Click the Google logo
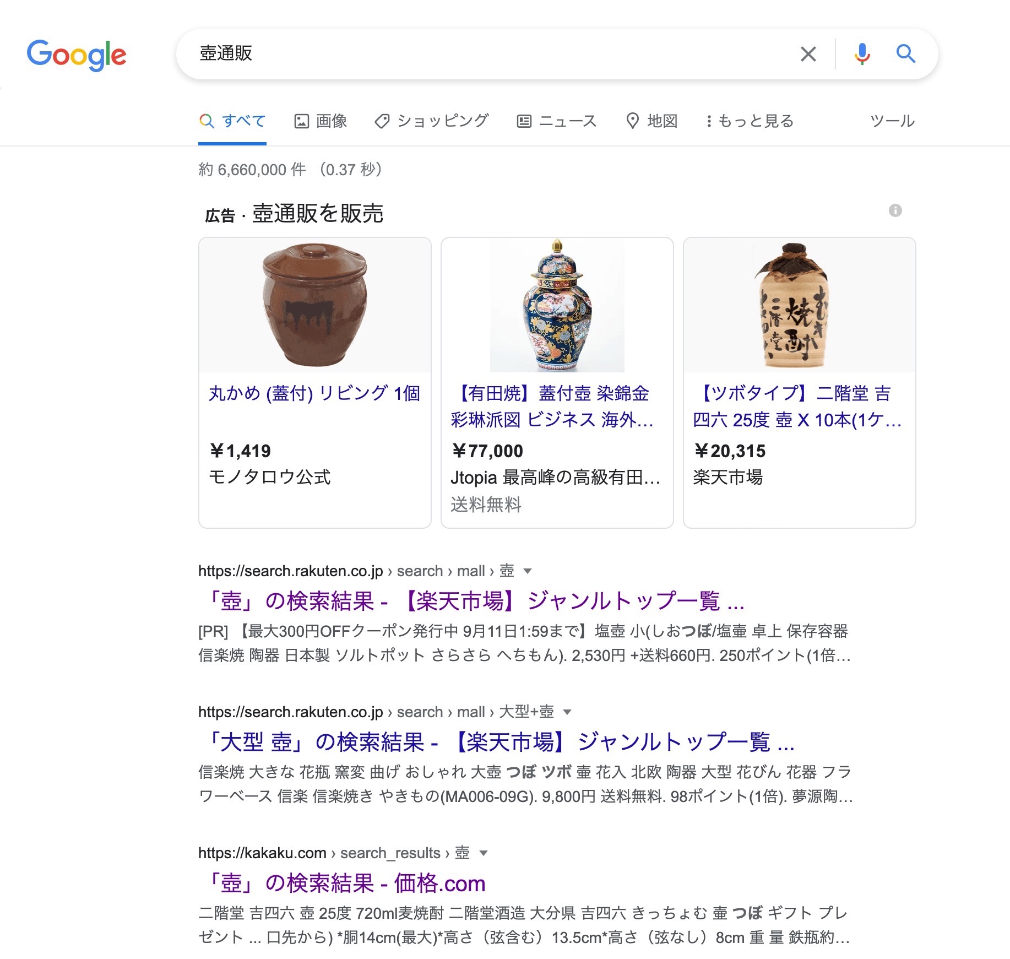 77,55
